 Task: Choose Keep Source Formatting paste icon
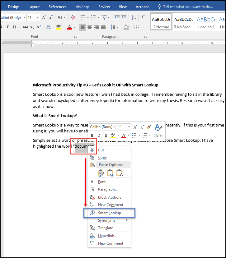pos(101,173)
